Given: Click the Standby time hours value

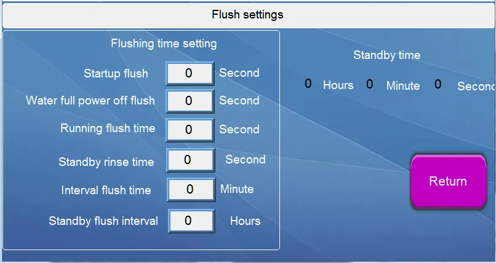Looking at the screenshot, I should pyautogui.click(x=308, y=84).
